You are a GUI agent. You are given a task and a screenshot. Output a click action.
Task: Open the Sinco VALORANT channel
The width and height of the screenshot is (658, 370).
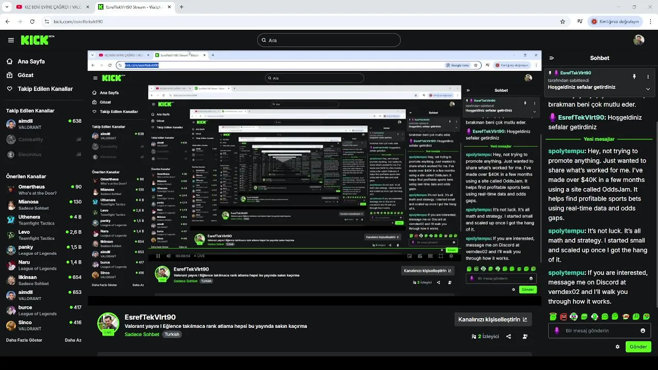pyautogui.click(x=44, y=325)
